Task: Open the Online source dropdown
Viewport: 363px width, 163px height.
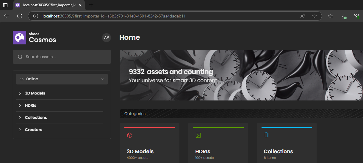Action: pos(62,79)
